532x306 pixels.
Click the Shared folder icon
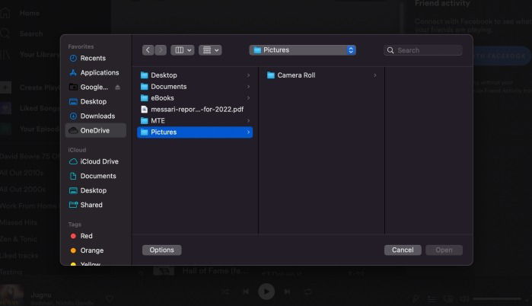pyautogui.click(x=73, y=205)
